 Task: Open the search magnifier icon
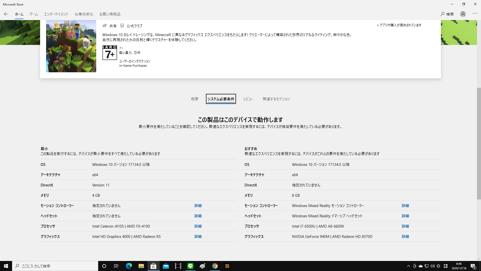pyautogui.click(x=442, y=14)
